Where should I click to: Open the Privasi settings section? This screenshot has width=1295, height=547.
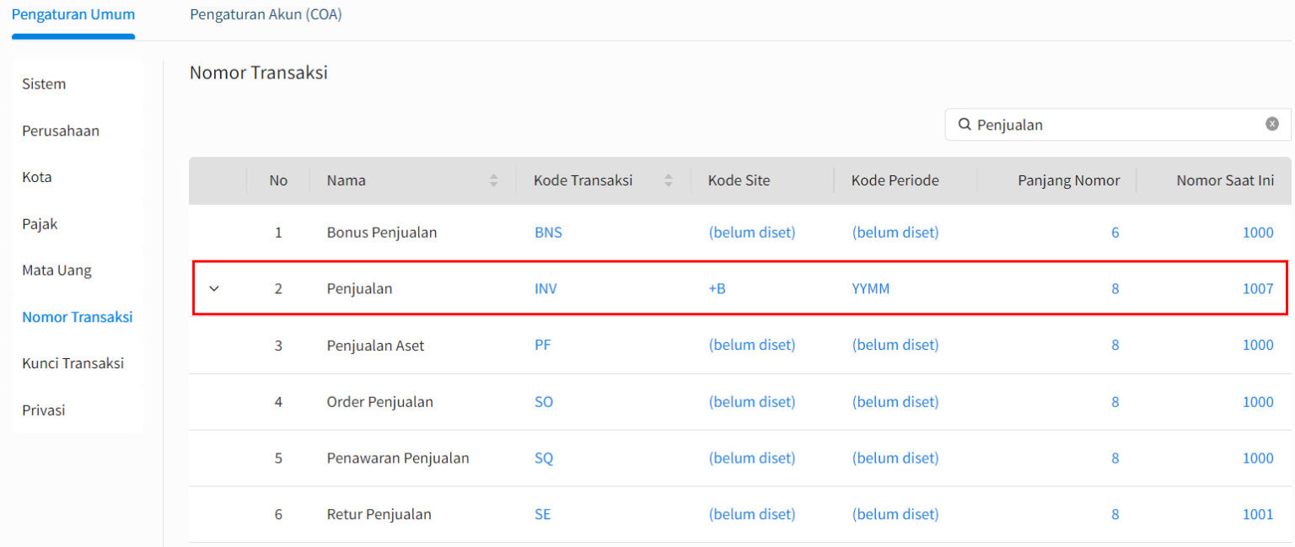pyautogui.click(x=43, y=410)
